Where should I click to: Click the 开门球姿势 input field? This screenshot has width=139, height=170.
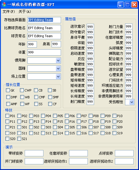point(34,161)
